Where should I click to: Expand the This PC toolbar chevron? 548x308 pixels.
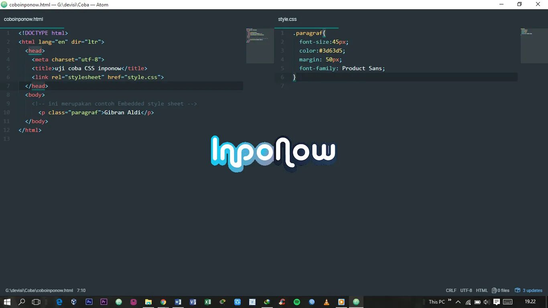coord(450,300)
